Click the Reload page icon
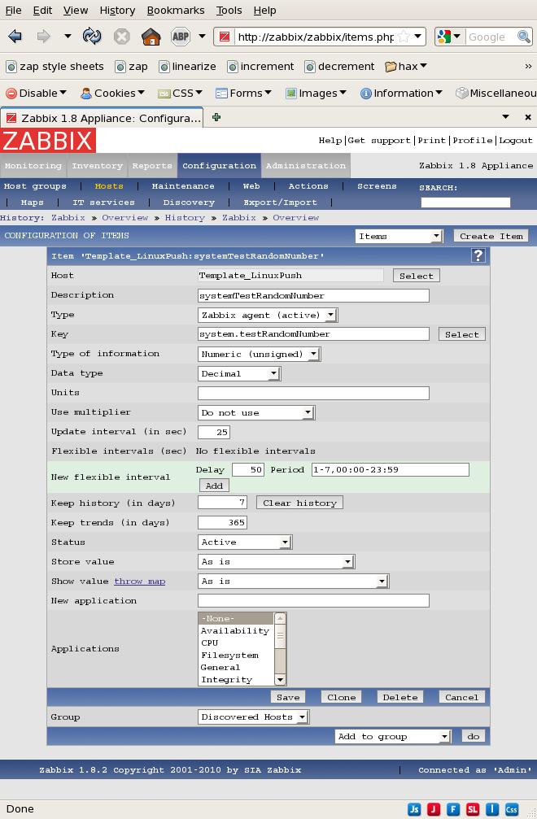Viewport: 537px width, 819px height. [92, 37]
